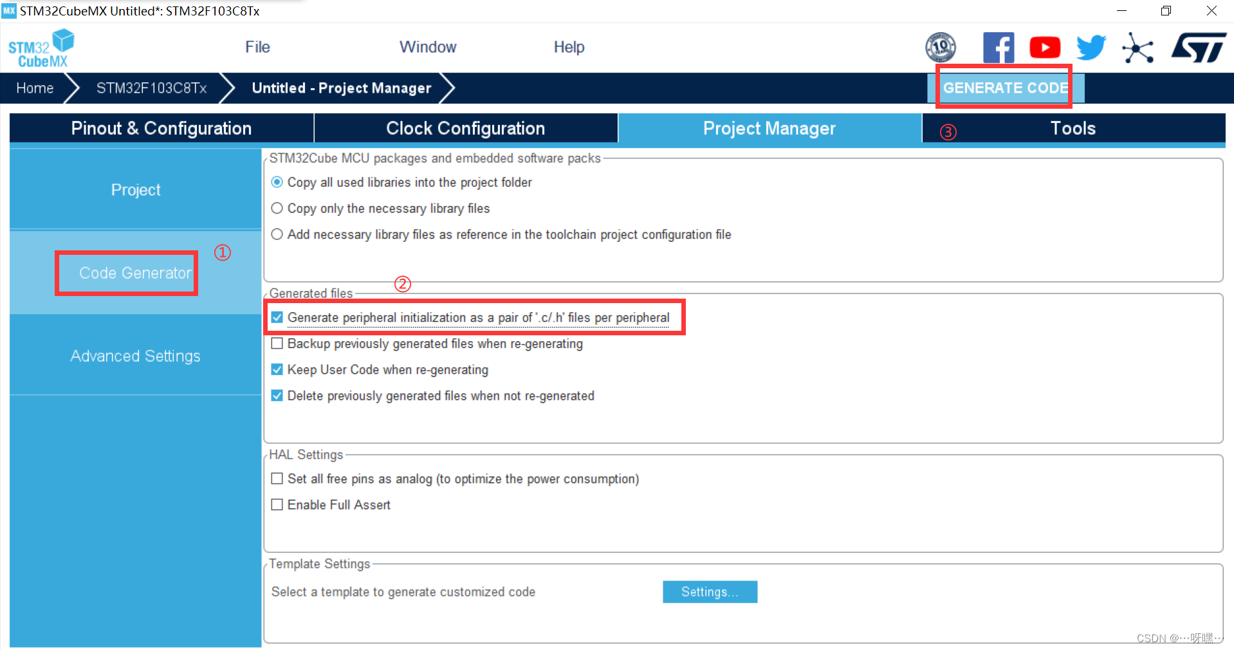Select Copy all used libraries option
Screen dimensions: 1234x650
(x=277, y=182)
